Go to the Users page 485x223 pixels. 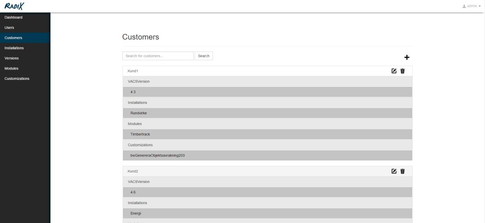tap(25, 27)
